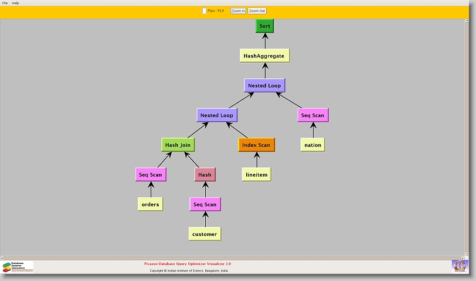The width and height of the screenshot is (476, 281).
Task: Select the HashAggregate node
Action: tap(264, 56)
